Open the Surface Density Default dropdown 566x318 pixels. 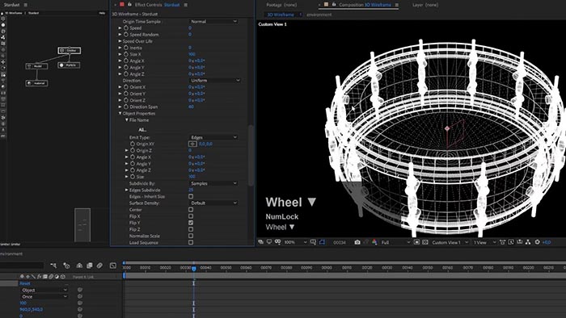click(x=213, y=203)
